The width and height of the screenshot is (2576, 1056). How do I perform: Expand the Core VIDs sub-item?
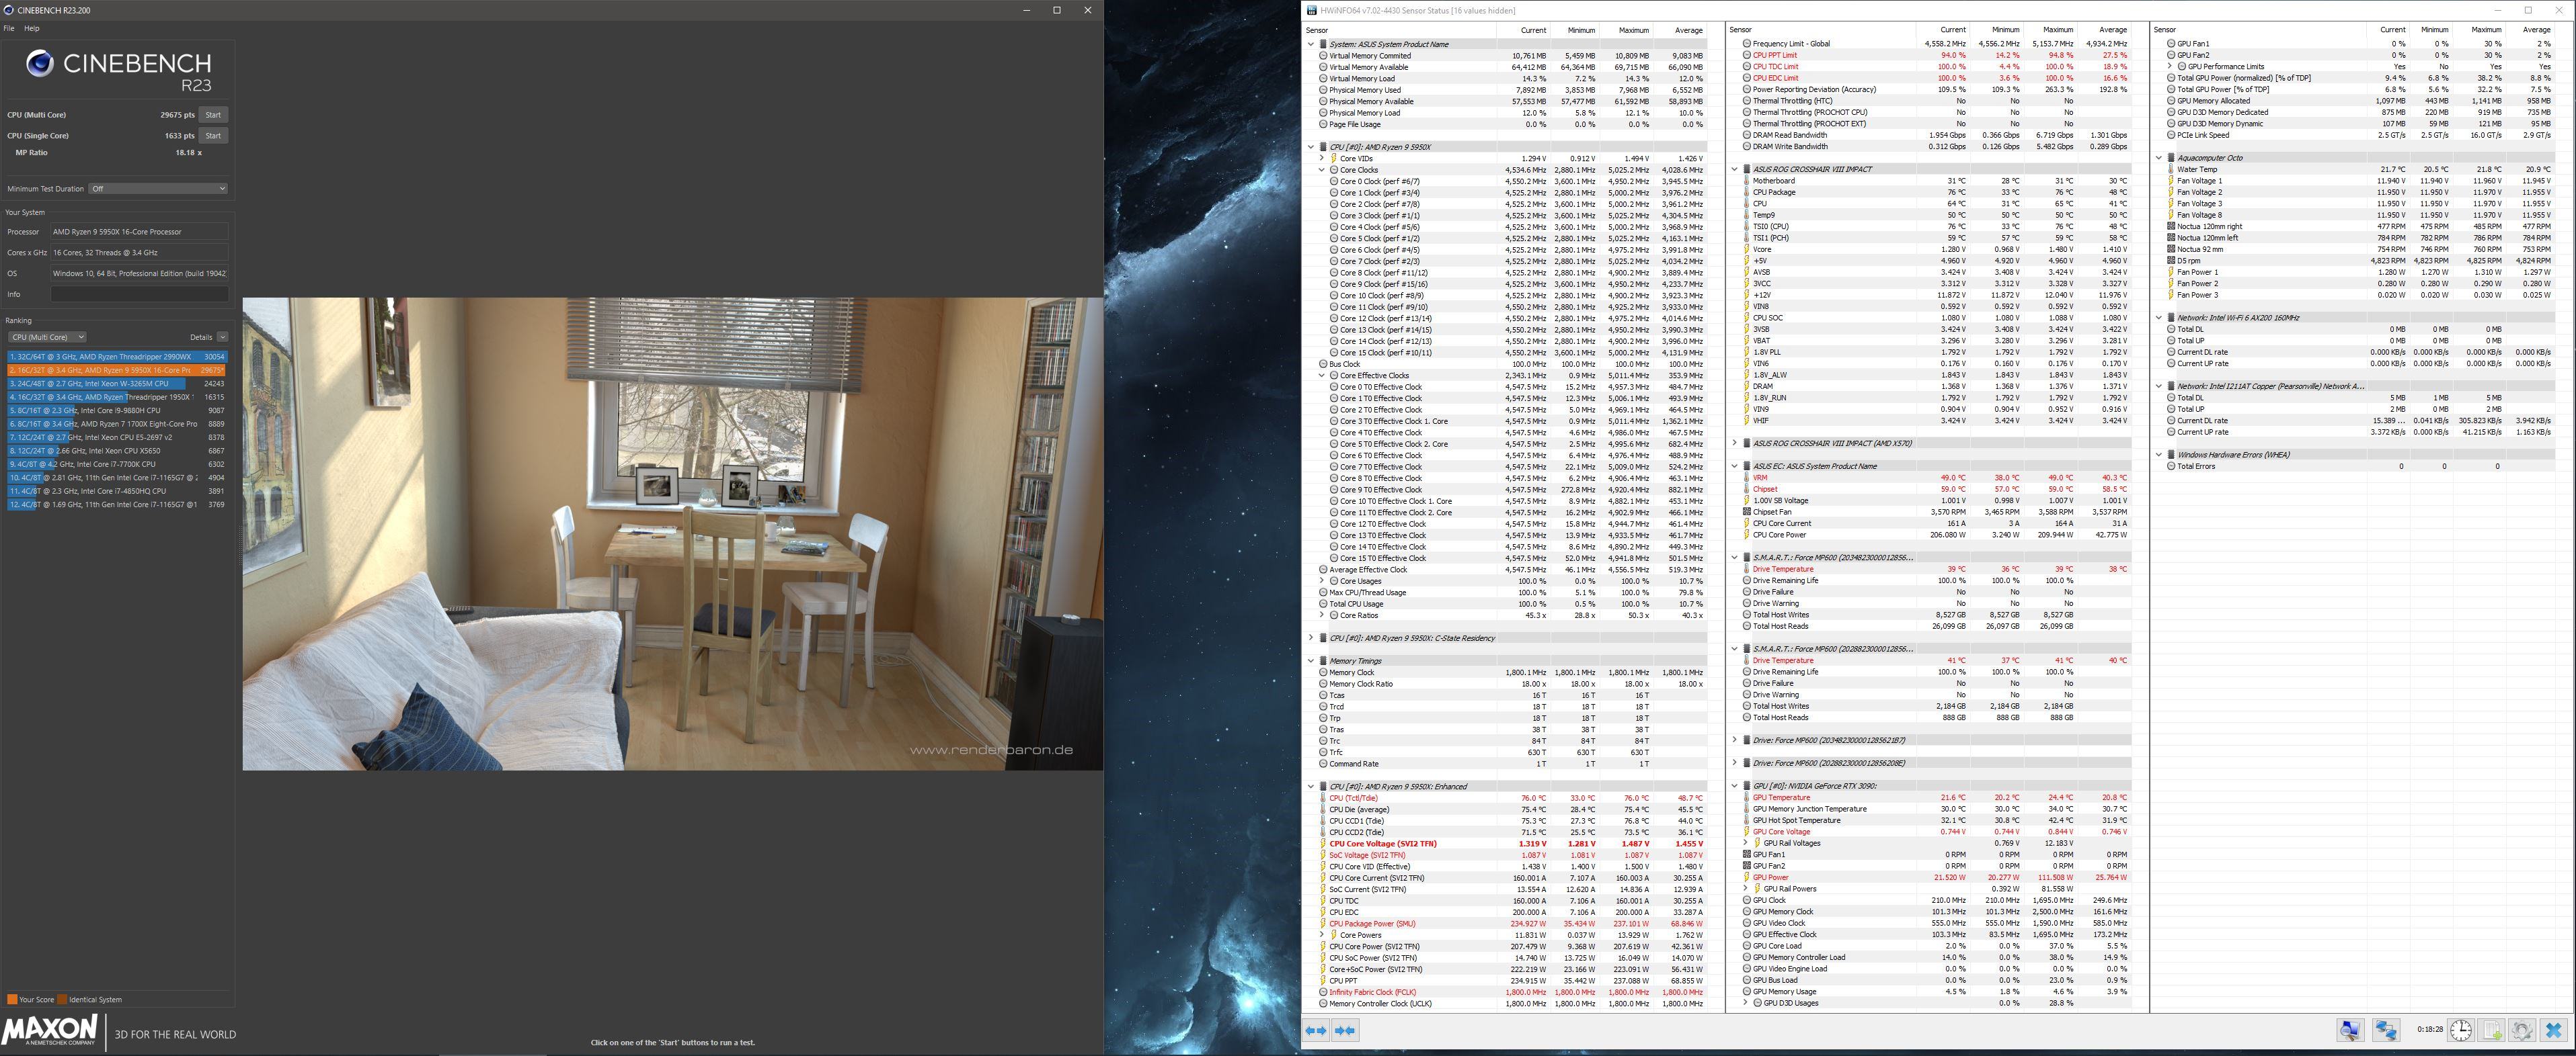pyautogui.click(x=1322, y=158)
